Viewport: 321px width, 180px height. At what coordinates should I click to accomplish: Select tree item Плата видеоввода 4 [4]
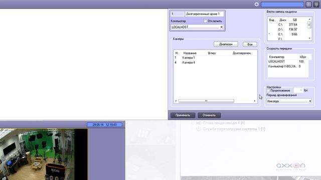(x=224, y=123)
